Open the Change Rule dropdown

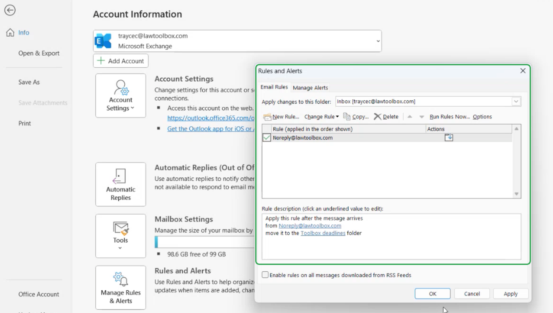click(322, 117)
